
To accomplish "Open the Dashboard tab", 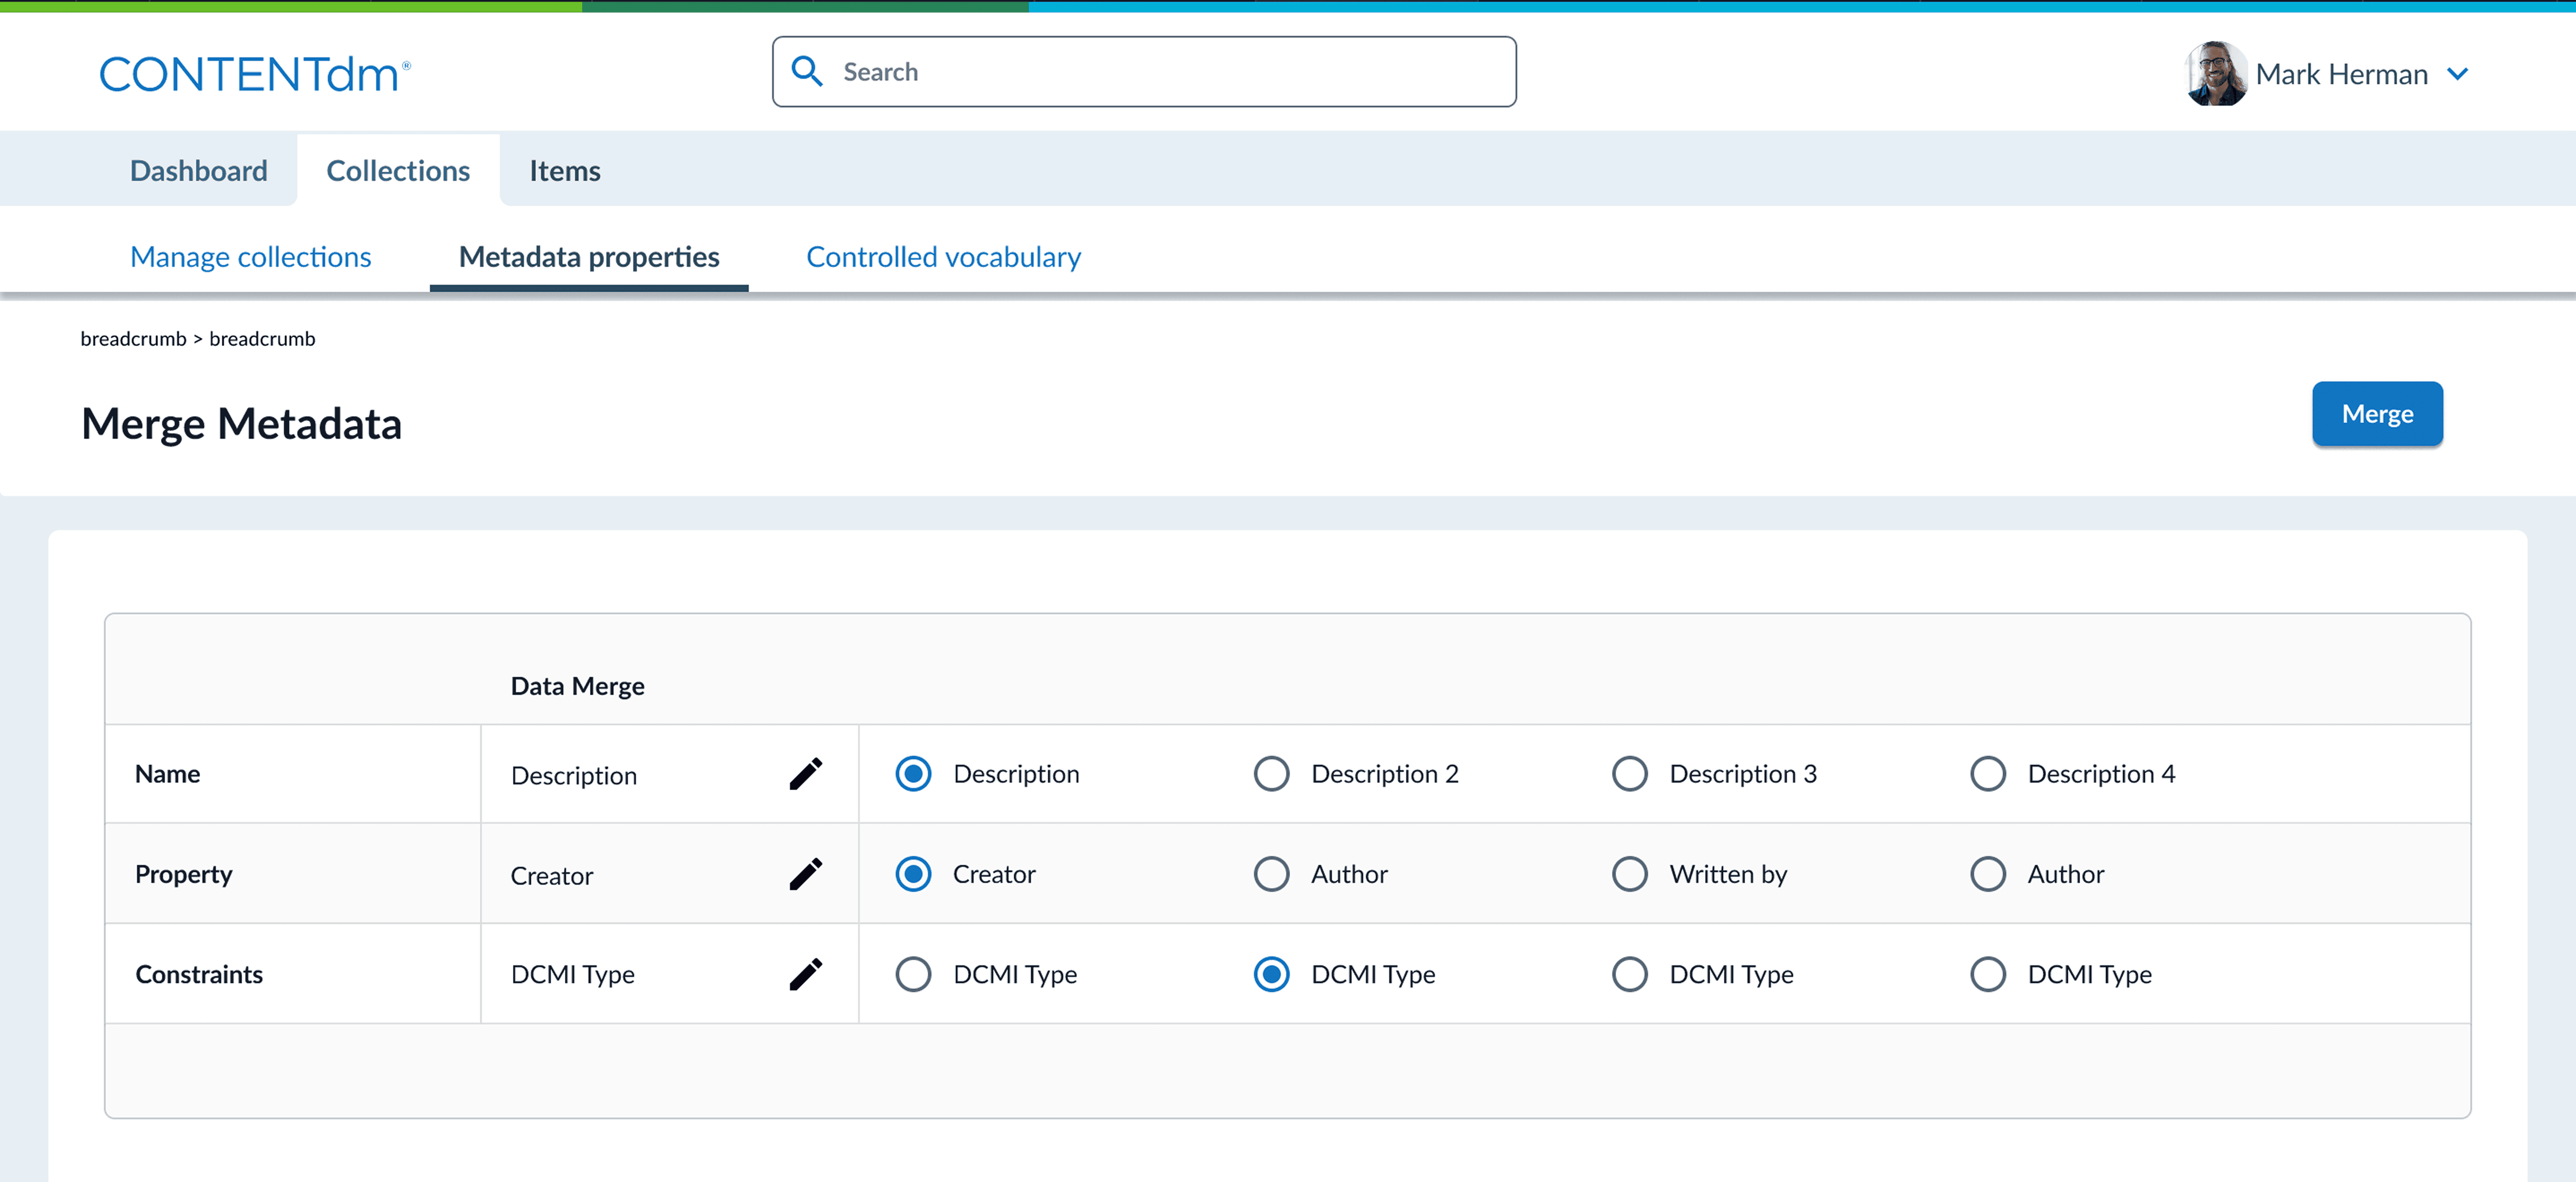I will point(198,170).
